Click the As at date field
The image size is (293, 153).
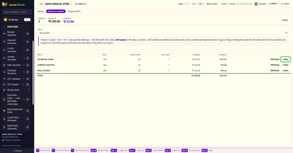tap(164, 33)
